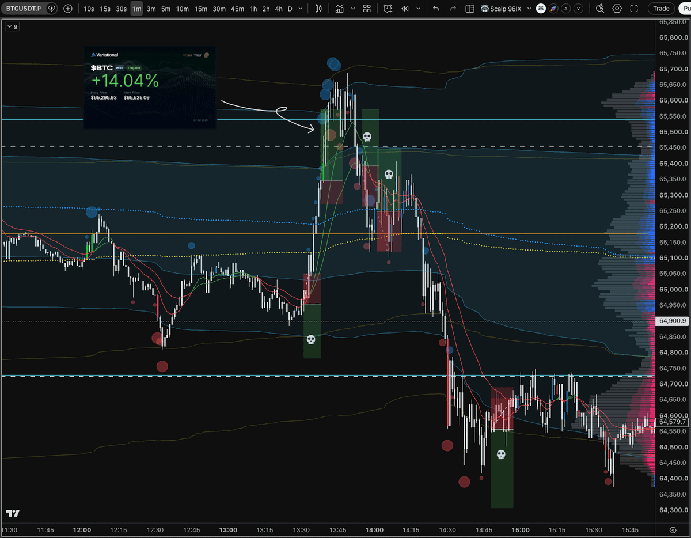This screenshot has width=691, height=538.
Task: Select the 3m timeframe
Action: (151, 9)
